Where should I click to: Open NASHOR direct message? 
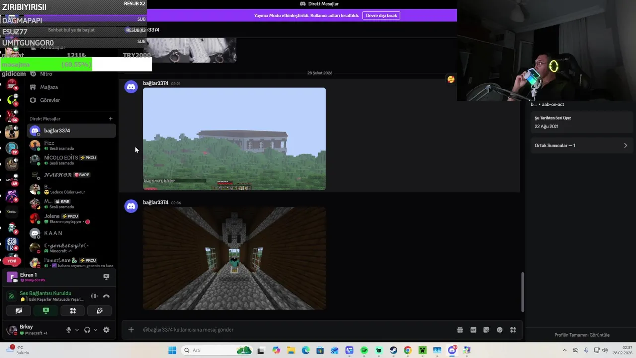pos(71,175)
